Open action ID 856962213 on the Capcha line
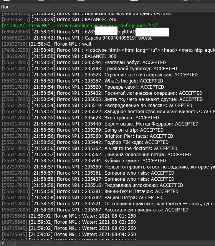Viewport: 215px width, 246px height. click(x=16, y=38)
